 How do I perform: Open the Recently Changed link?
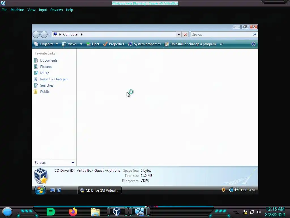click(x=54, y=79)
